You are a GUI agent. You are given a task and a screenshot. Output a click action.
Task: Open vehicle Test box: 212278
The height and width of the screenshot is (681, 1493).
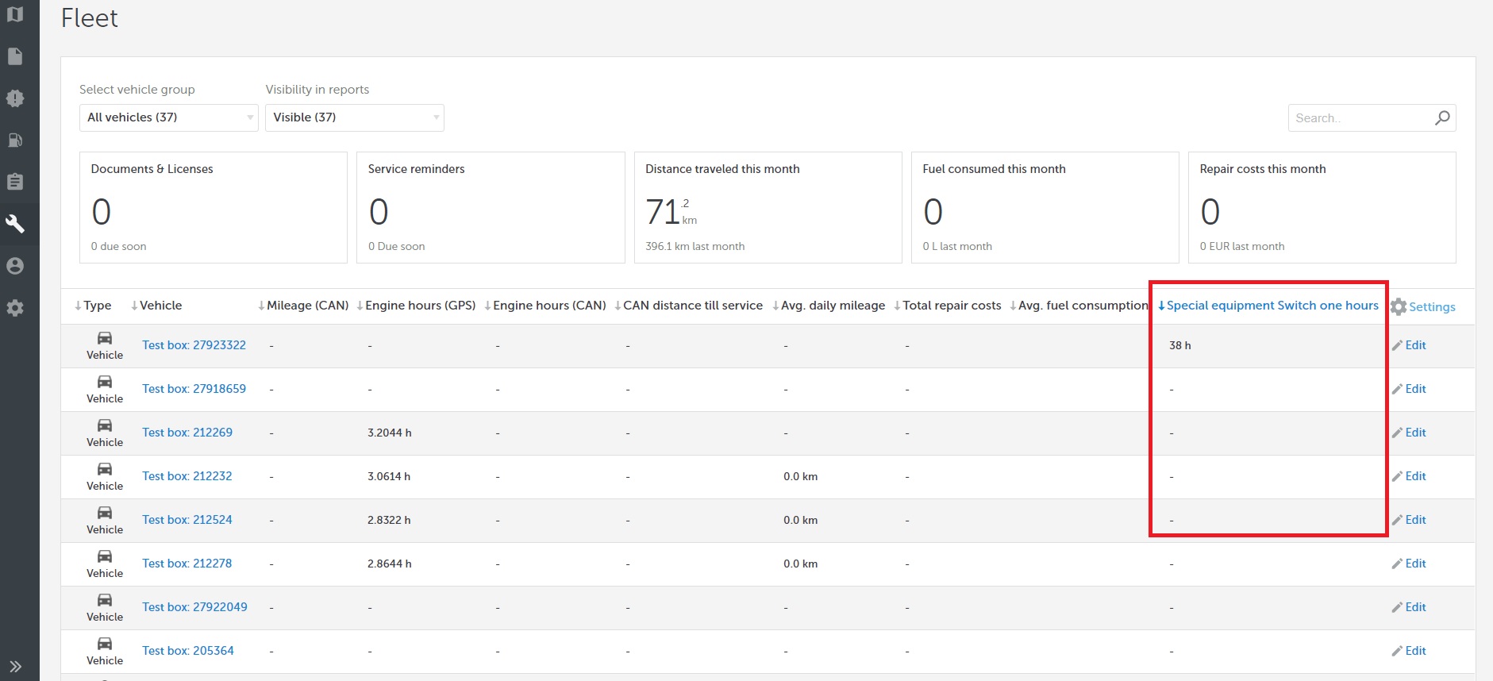pos(187,564)
